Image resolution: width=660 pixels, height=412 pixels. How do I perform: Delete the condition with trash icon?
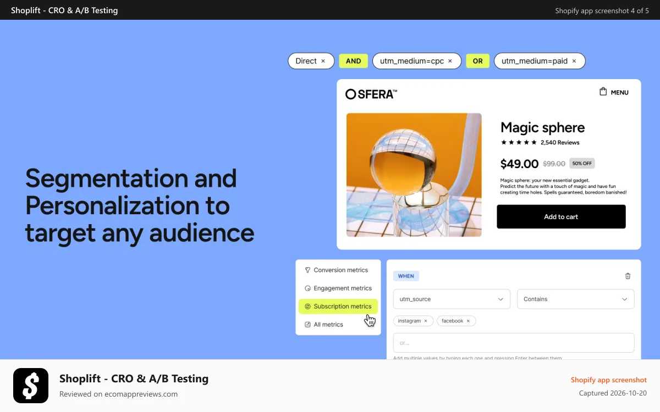coord(628,276)
